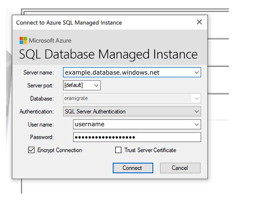Enable the Trust Server Certificate checkbox

[118, 150]
